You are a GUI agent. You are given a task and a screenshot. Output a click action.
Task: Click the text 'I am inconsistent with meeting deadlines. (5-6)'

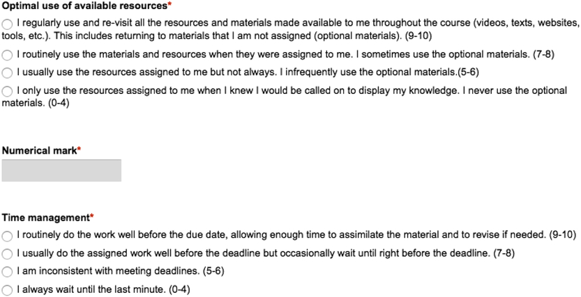coord(120,271)
